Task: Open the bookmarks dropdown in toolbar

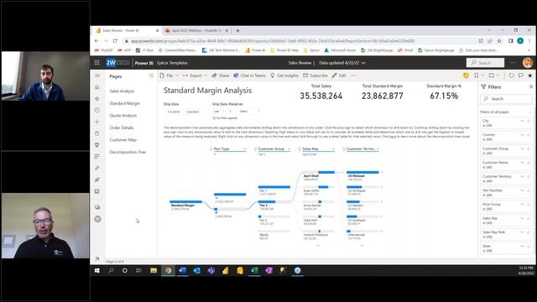Action: coord(479,75)
